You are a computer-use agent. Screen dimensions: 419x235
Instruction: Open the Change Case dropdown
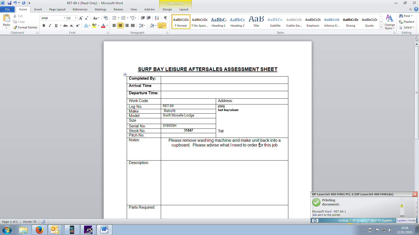click(96, 18)
